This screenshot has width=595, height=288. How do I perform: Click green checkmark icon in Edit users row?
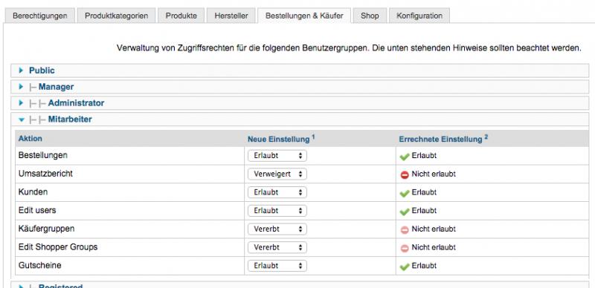coord(405,212)
